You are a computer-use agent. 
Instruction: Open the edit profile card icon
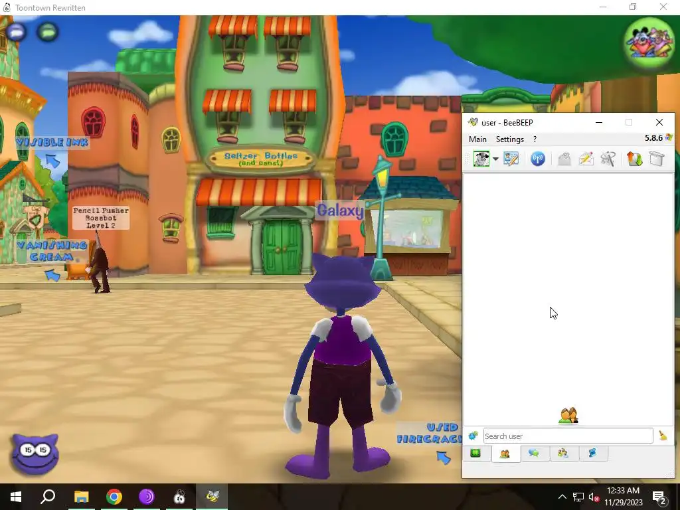tap(511, 159)
